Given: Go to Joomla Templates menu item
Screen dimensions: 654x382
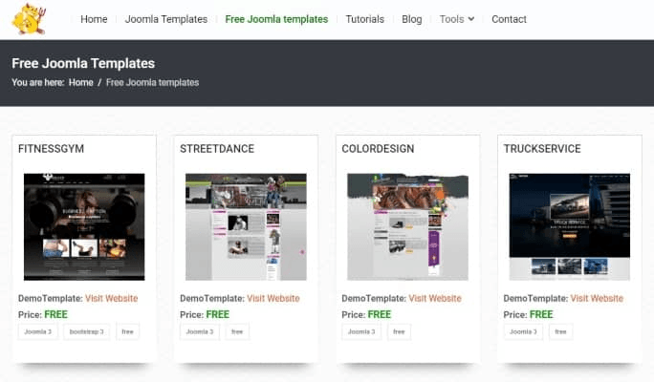Looking at the screenshot, I should [x=166, y=19].
